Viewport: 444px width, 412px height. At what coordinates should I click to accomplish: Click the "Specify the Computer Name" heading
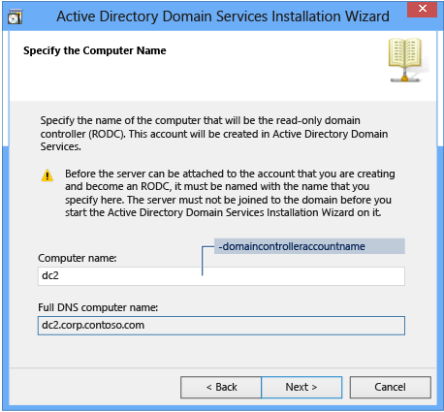(95, 50)
